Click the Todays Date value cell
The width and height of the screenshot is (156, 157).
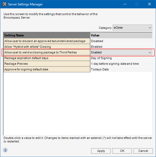pyautogui.click(x=121, y=69)
